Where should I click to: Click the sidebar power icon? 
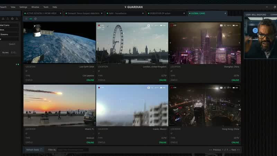tap(8, 19)
